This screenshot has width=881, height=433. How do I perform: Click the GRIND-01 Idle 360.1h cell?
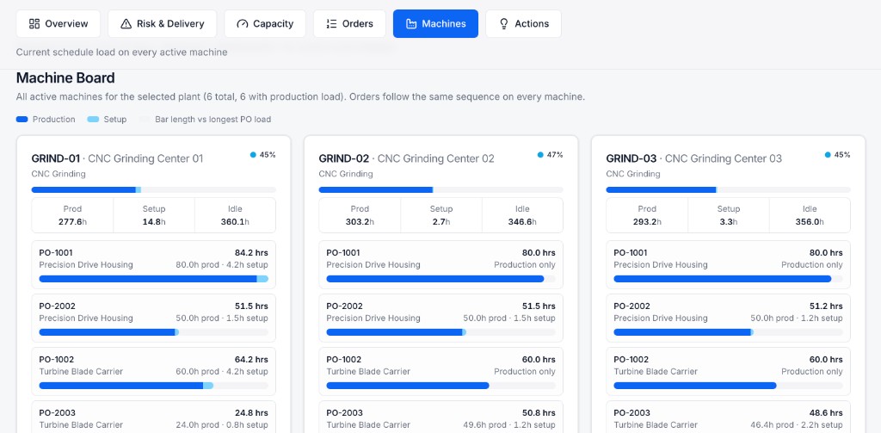point(235,215)
